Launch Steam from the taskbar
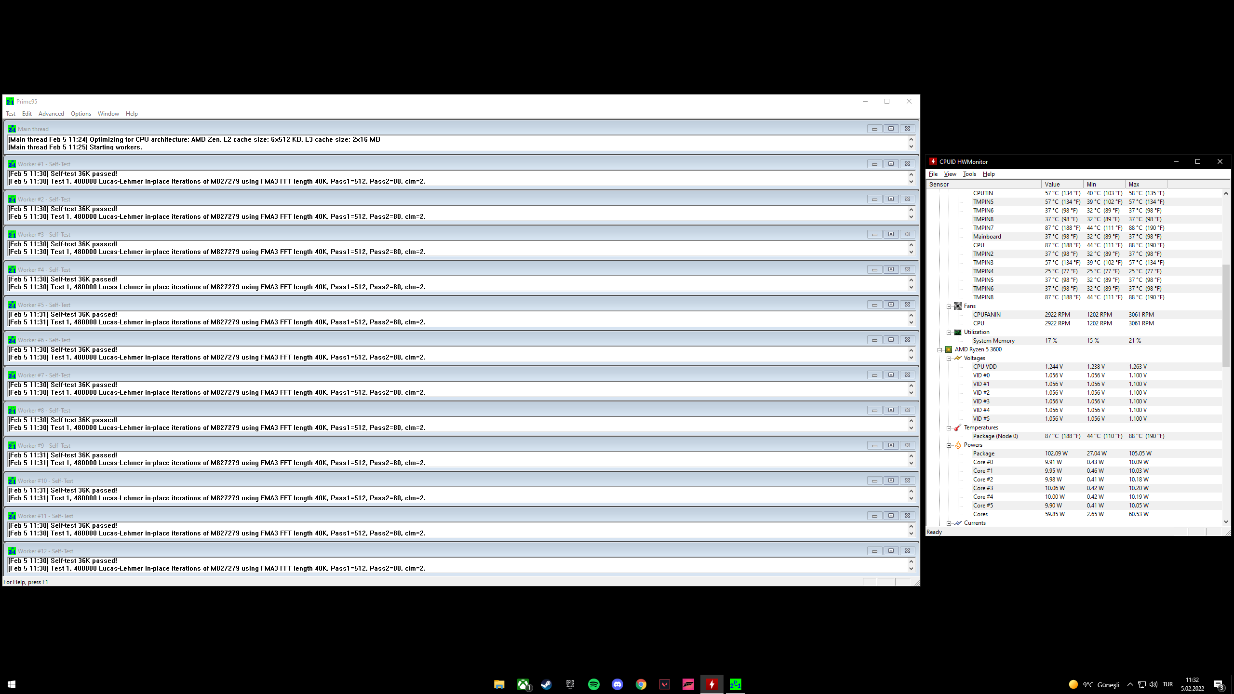Screen dimensions: 1234x694 [x=546, y=684]
